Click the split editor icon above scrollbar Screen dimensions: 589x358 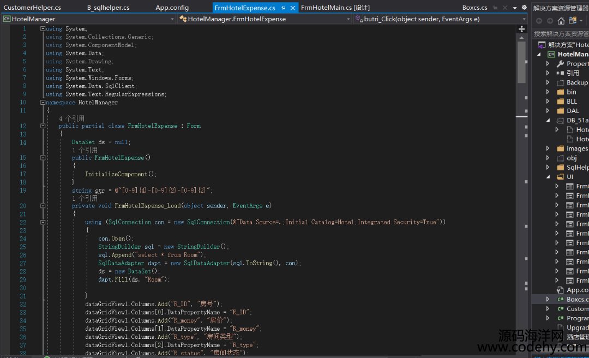coord(521,28)
